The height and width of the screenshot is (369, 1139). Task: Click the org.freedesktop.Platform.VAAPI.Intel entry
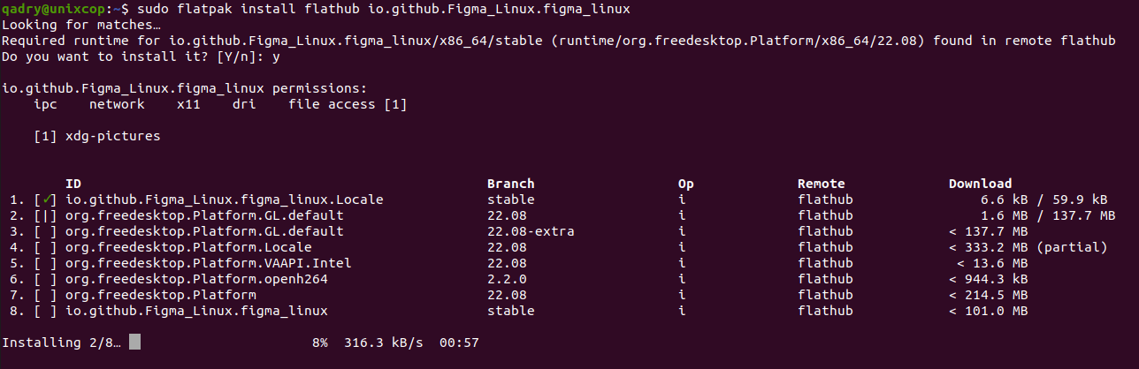[x=204, y=264]
